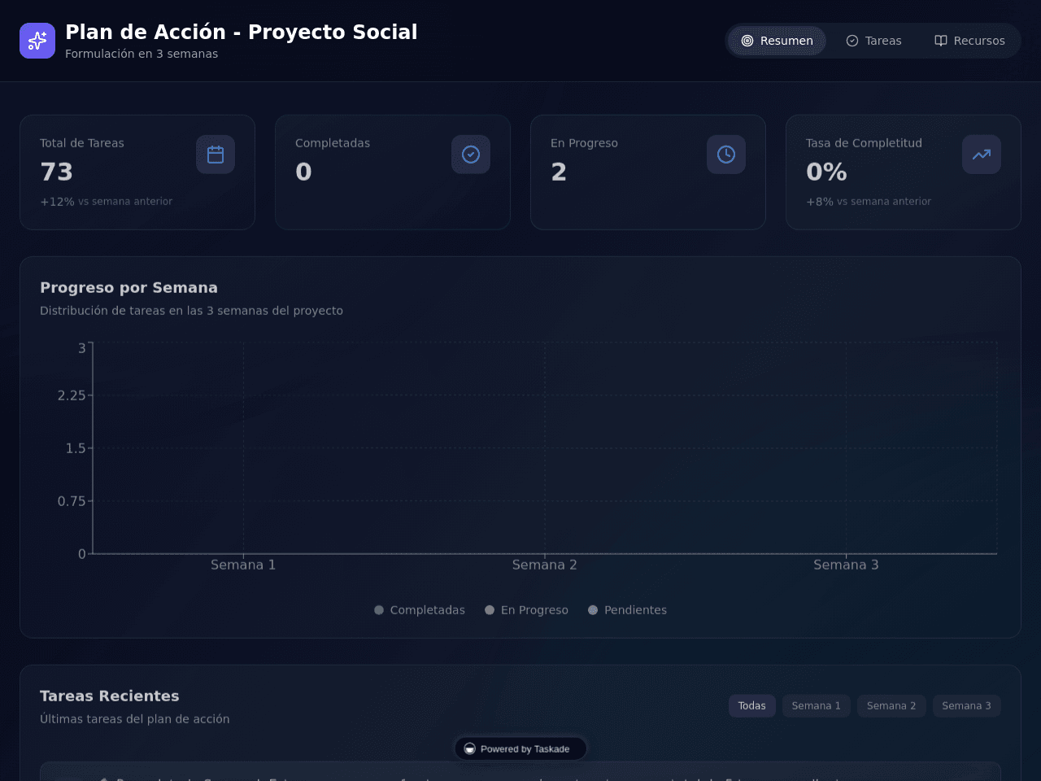Click the purple sparkle app logo
Screen dimensions: 1041x781
pyautogui.click(x=37, y=41)
